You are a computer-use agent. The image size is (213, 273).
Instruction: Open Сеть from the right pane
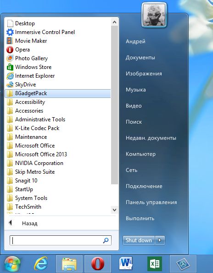[131, 170]
